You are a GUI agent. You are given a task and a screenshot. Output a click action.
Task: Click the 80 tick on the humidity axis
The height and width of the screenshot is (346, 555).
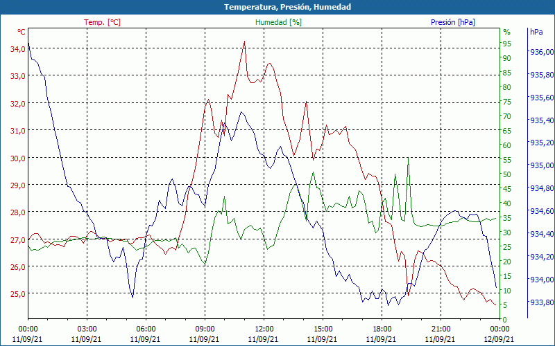point(507,87)
